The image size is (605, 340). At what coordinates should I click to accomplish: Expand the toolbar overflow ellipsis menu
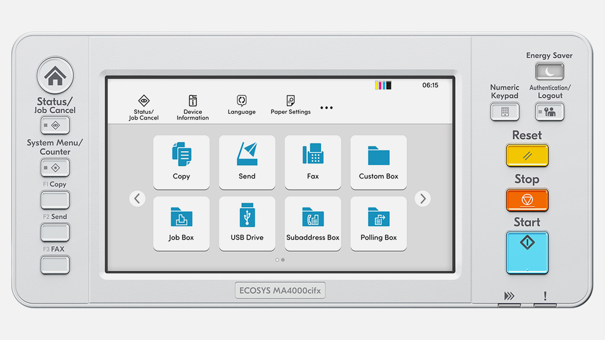(327, 107)
